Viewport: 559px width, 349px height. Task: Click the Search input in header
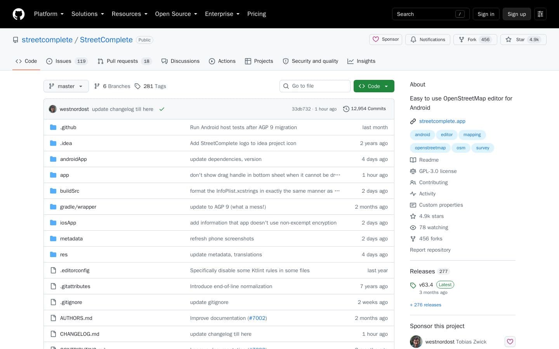pyautogui.click(x=431, y=14)
